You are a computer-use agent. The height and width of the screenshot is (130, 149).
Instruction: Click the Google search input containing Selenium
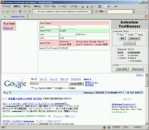(x=49, y=84)
